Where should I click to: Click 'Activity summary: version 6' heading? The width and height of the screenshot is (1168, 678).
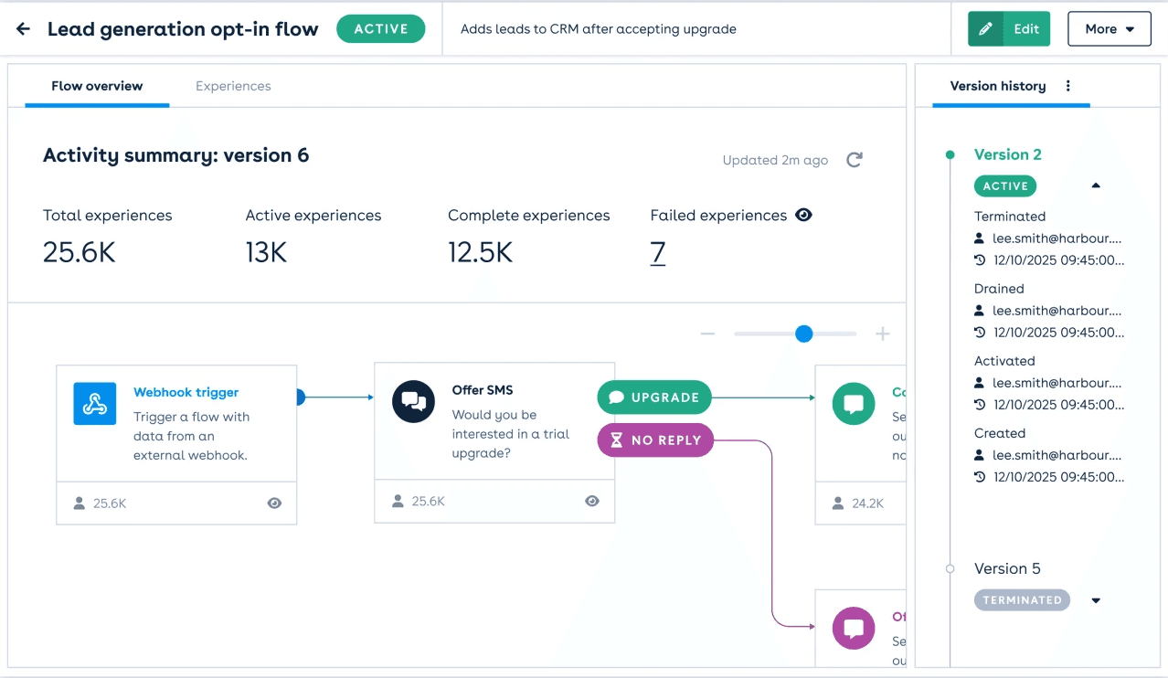pos(176,155)
